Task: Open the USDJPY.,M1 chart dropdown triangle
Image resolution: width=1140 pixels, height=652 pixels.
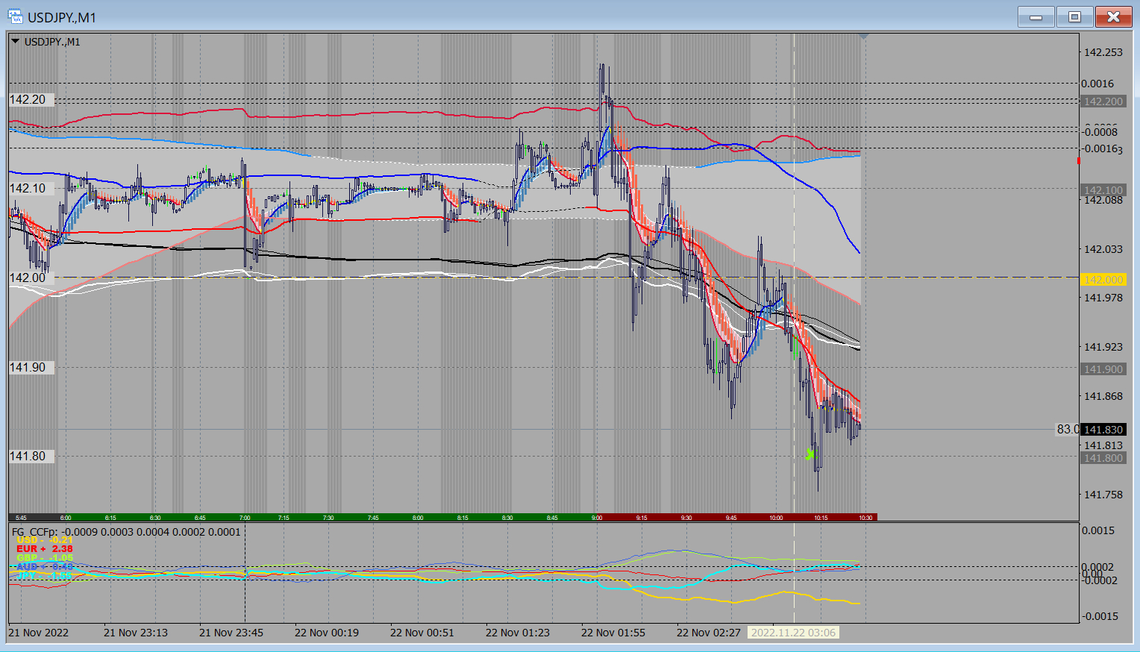Action: 15,42
